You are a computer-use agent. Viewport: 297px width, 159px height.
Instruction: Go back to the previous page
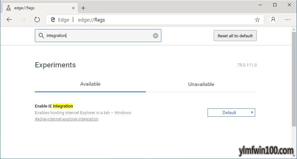click(x=9, y=20)
